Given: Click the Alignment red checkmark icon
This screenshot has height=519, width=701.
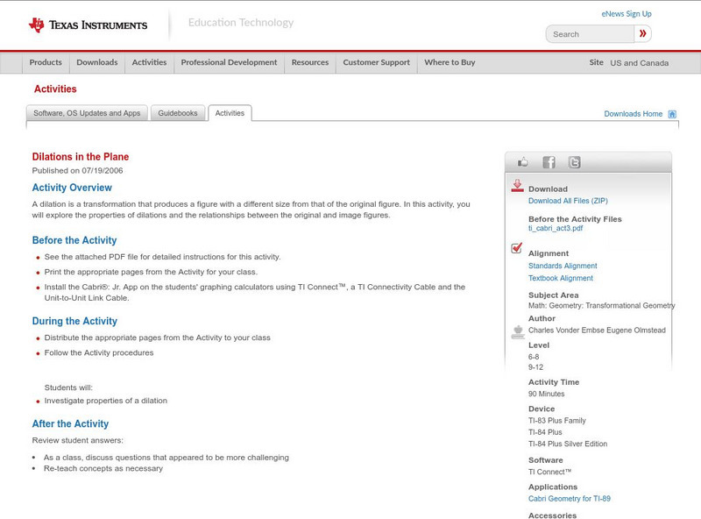Looking at the screenshot, I should [x=516, y=247].
